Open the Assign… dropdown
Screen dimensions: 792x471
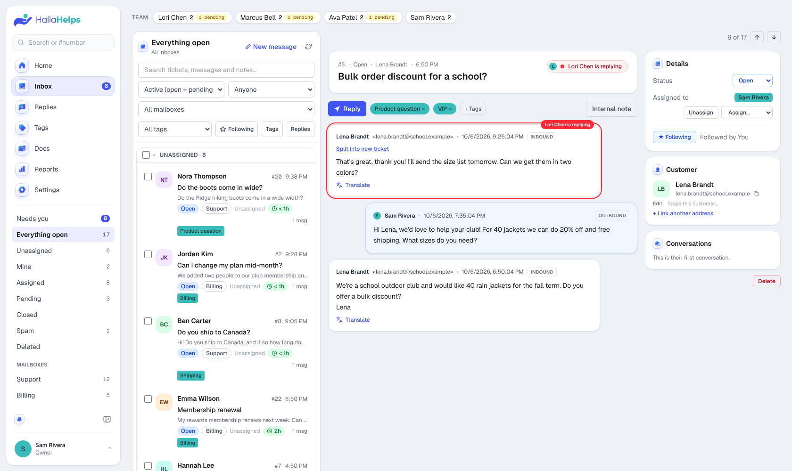(747, 113)
